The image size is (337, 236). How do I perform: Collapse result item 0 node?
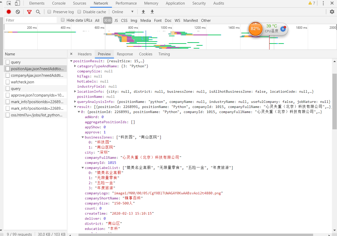point(79,112)
